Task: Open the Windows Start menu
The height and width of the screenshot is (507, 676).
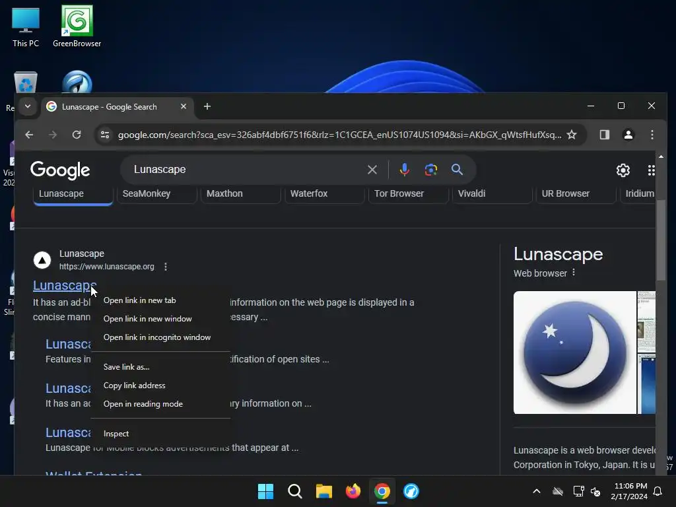Action: [265, 491]
